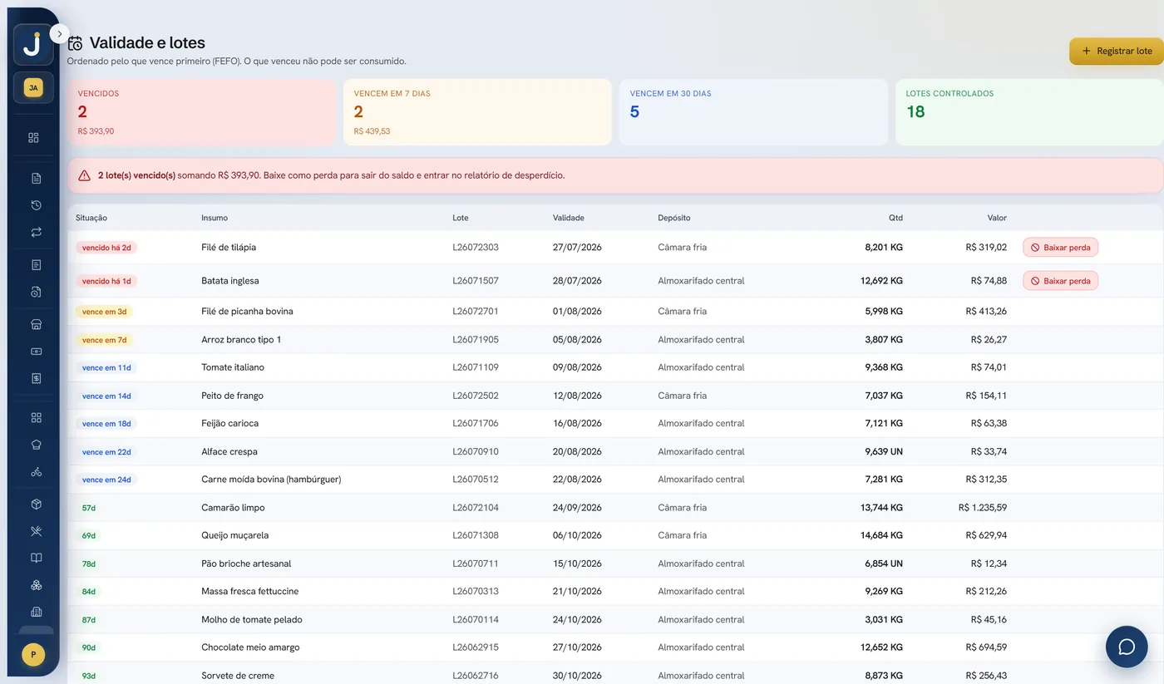1164x684 pixels.
Task: Open the history clock icon in sidebar
Action: tap(36, 205)
